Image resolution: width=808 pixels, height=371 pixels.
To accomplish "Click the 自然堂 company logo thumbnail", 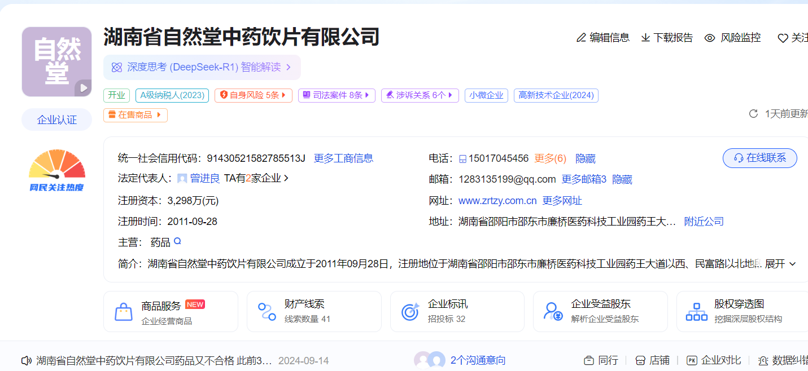I will click(56, 61).
